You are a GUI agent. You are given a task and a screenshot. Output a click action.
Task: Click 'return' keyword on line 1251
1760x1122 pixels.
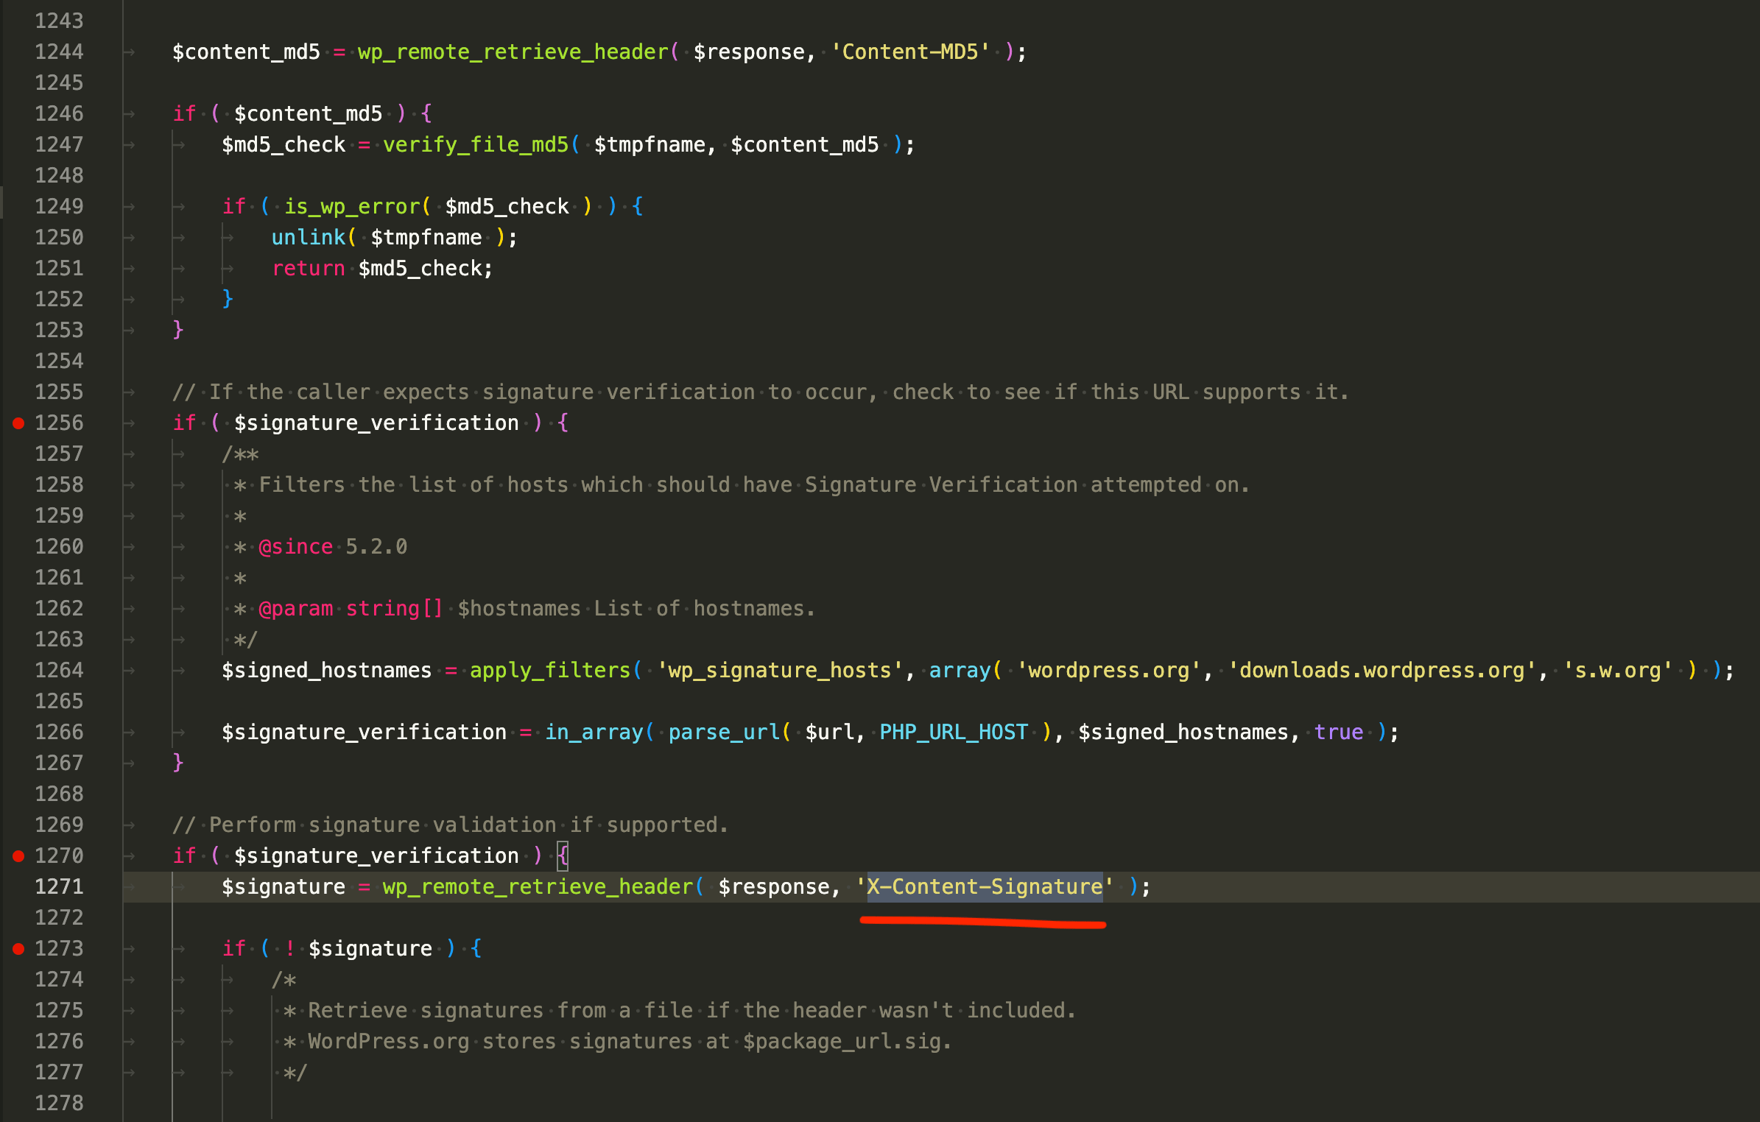coord(308,268)
